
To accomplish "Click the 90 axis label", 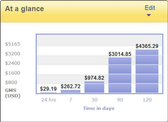I will pyautogui.click(x=120, y=100).
